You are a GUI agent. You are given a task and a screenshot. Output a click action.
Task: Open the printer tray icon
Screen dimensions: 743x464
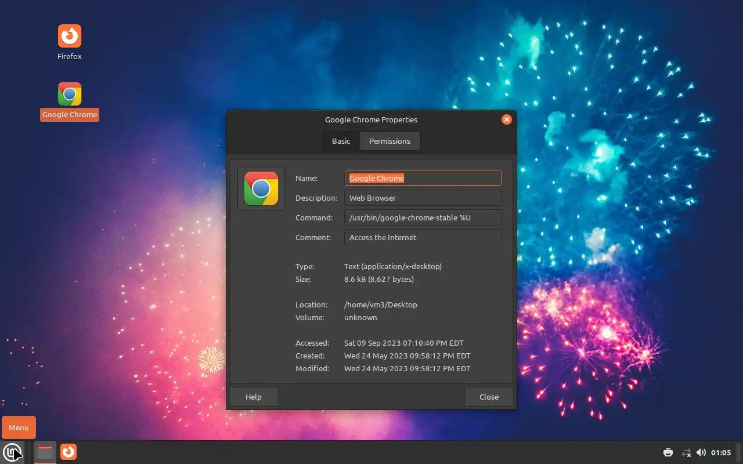[x=668, y=452]
